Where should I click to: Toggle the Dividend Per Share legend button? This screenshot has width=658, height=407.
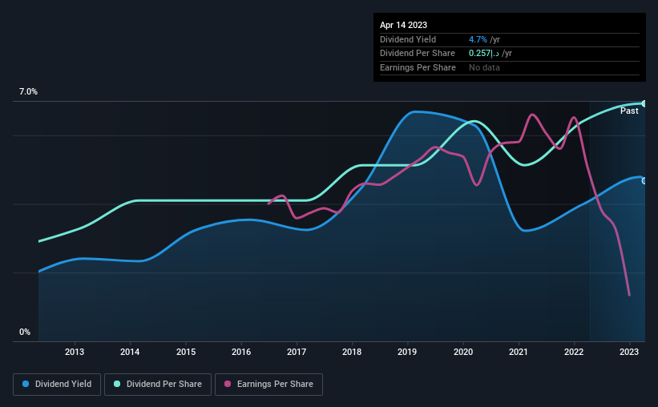pos(158,385)
